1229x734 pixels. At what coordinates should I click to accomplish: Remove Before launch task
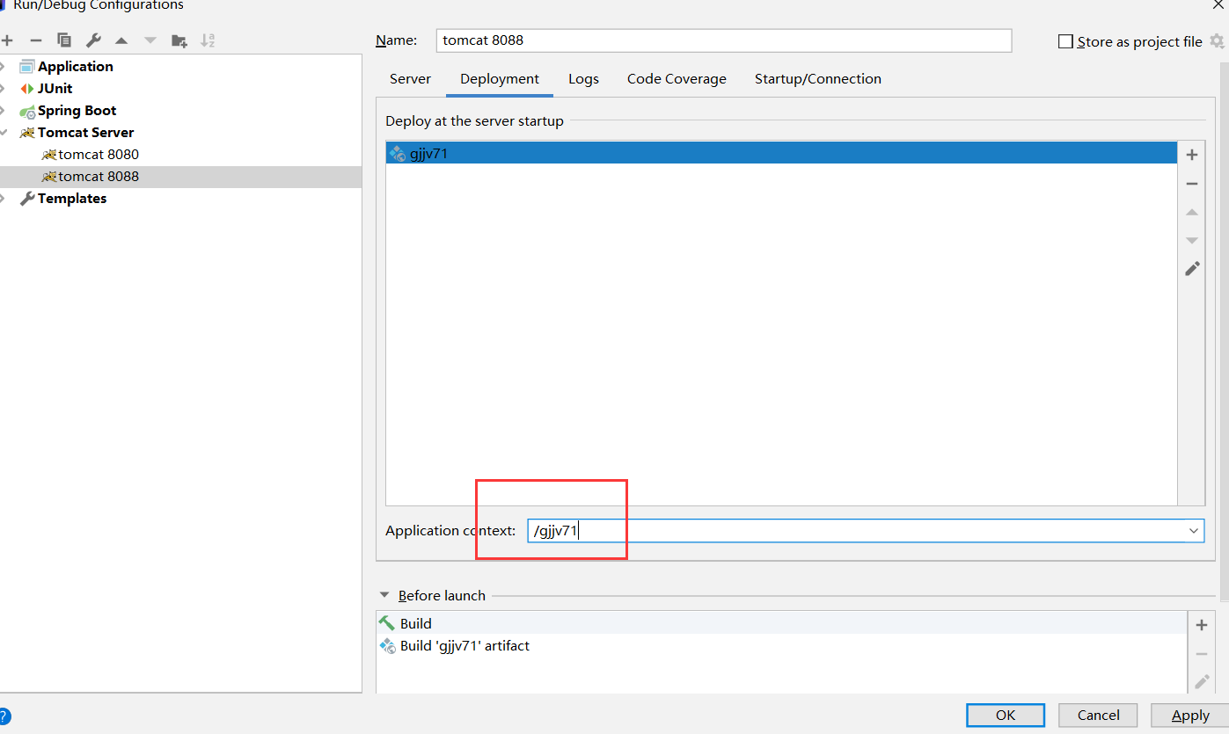point(1202,654)
